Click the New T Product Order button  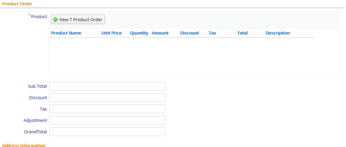[x=78, y=19]
